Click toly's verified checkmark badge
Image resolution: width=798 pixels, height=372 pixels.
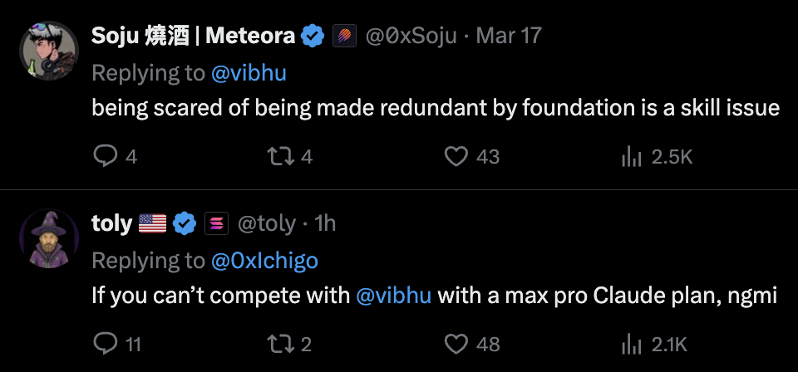tap(185, 223)
